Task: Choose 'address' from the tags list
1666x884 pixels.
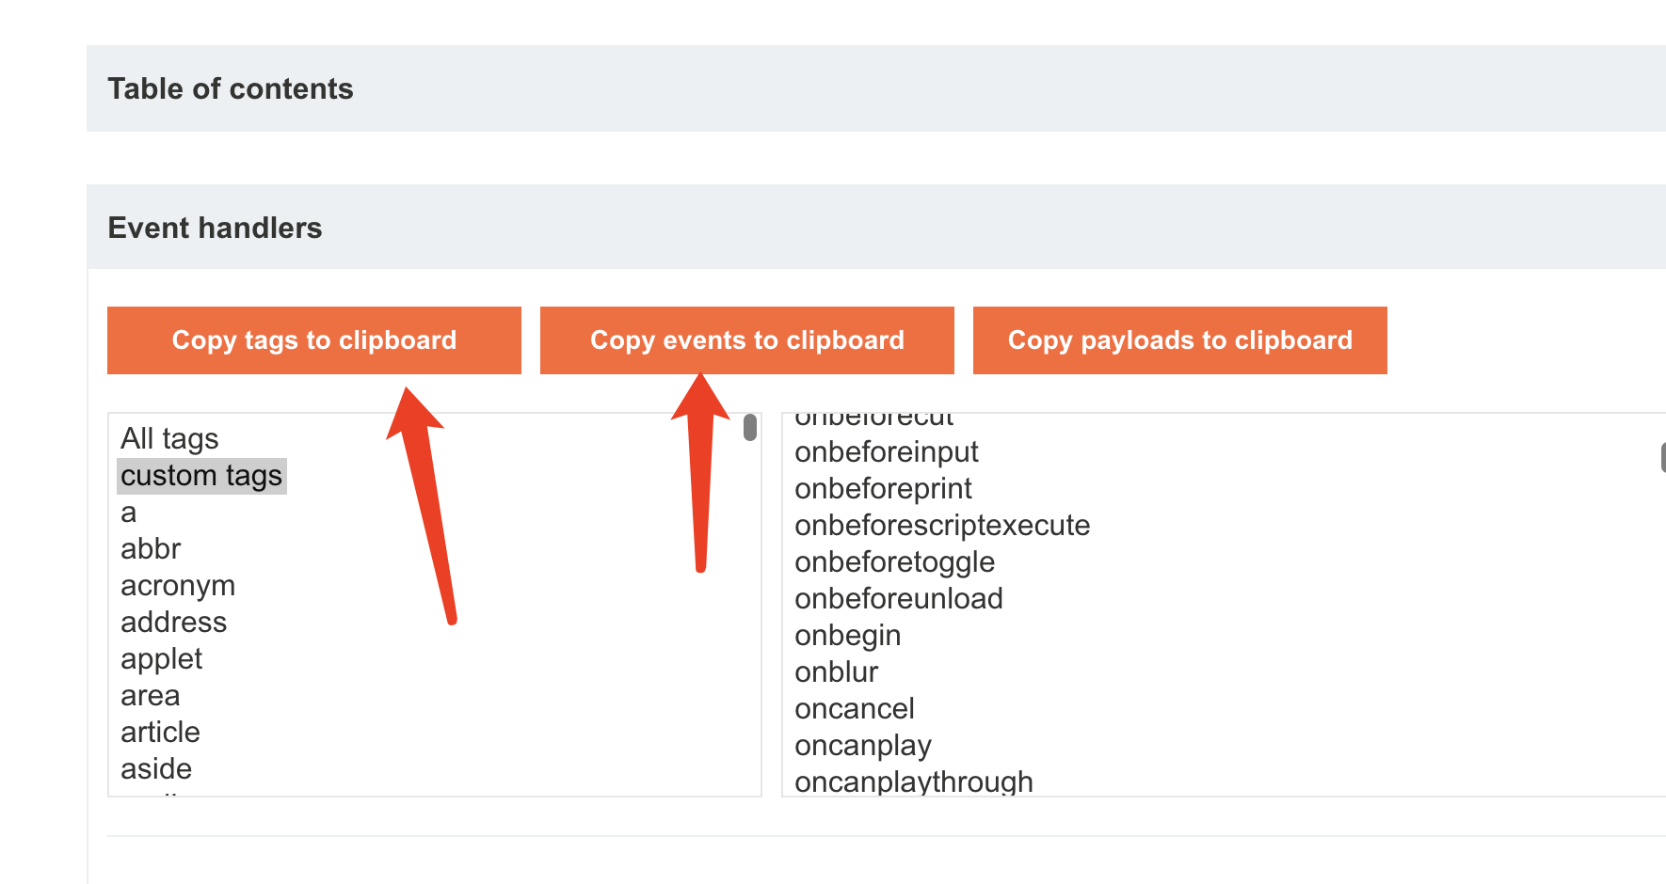Action: (173, 623)
